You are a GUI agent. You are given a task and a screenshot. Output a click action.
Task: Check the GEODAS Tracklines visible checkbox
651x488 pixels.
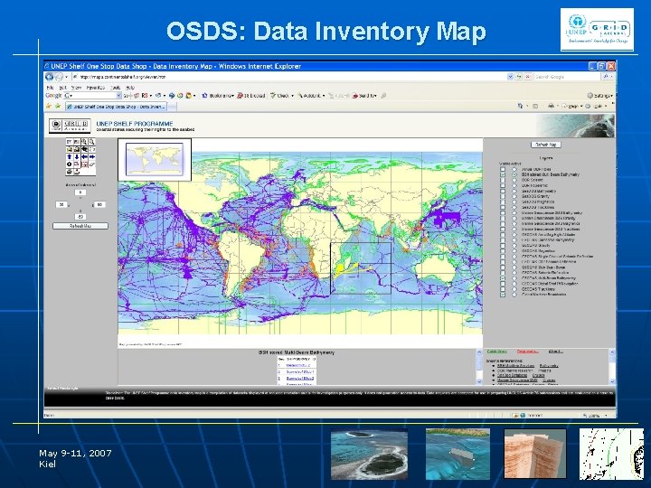[503, 289]
